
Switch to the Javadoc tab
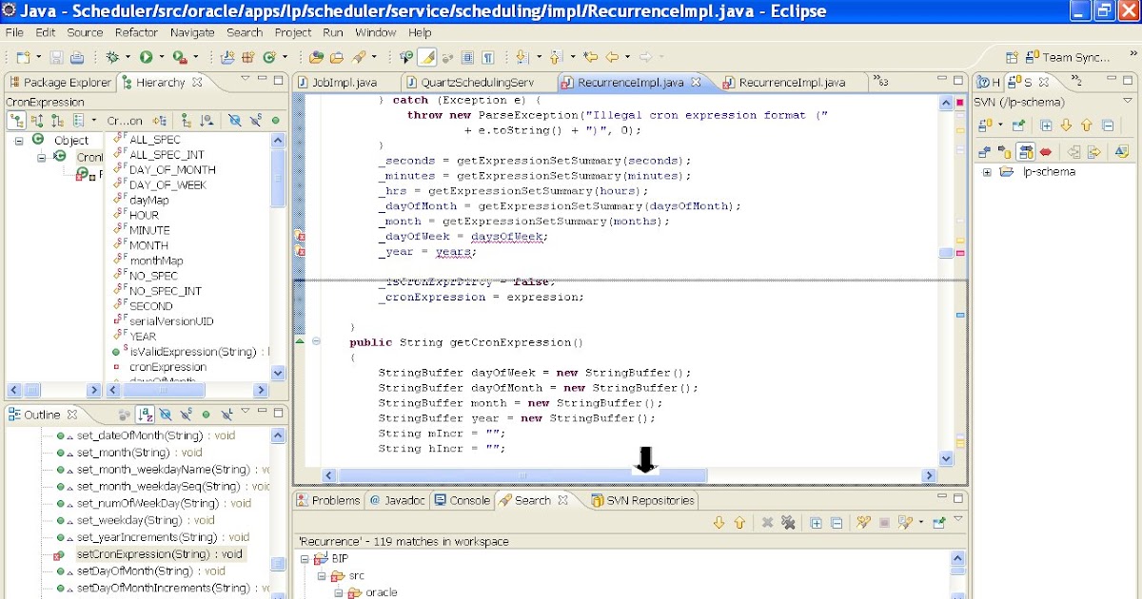398,500
